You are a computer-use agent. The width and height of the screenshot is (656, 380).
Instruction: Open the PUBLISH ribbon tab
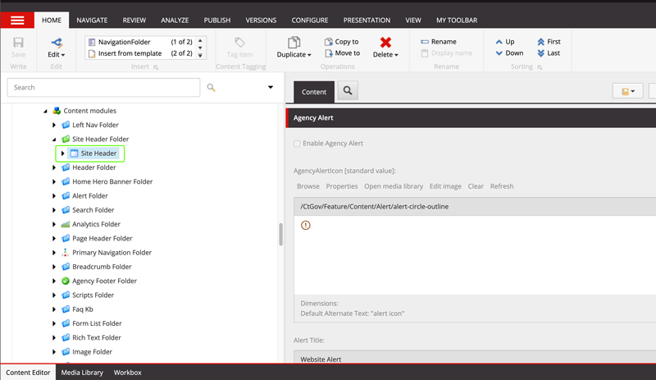pyautogui.click(x=216, y=20)
